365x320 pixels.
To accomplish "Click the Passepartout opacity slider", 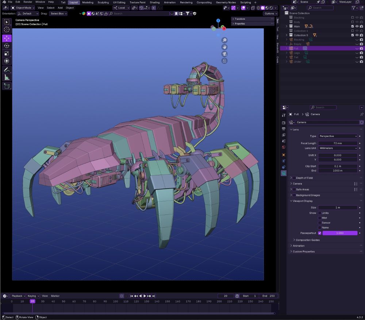I will click(x=340, y=233).
